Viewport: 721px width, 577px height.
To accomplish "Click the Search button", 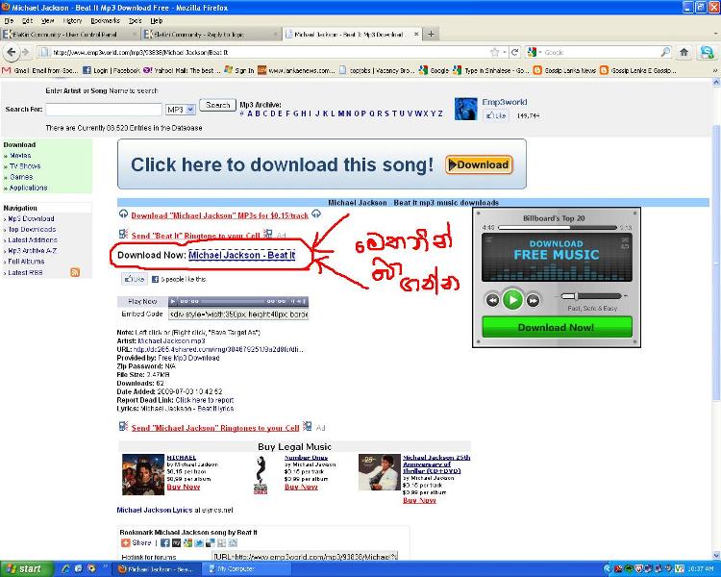I will click(217, 105).
